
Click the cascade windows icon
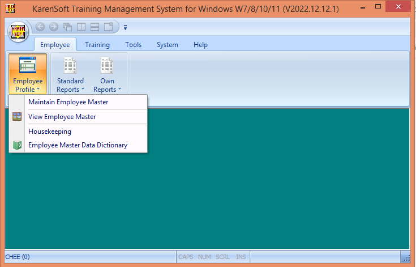pos(68,27)
